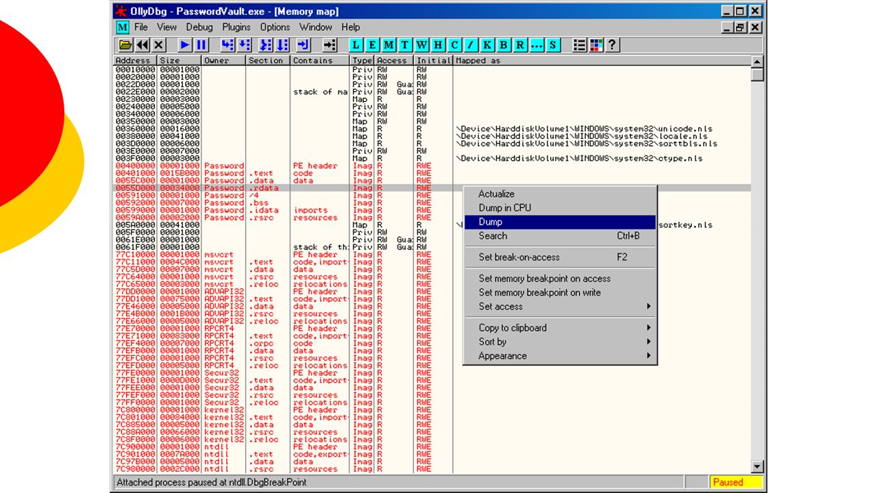Sort by the Address column header

(x=135, y=60)
